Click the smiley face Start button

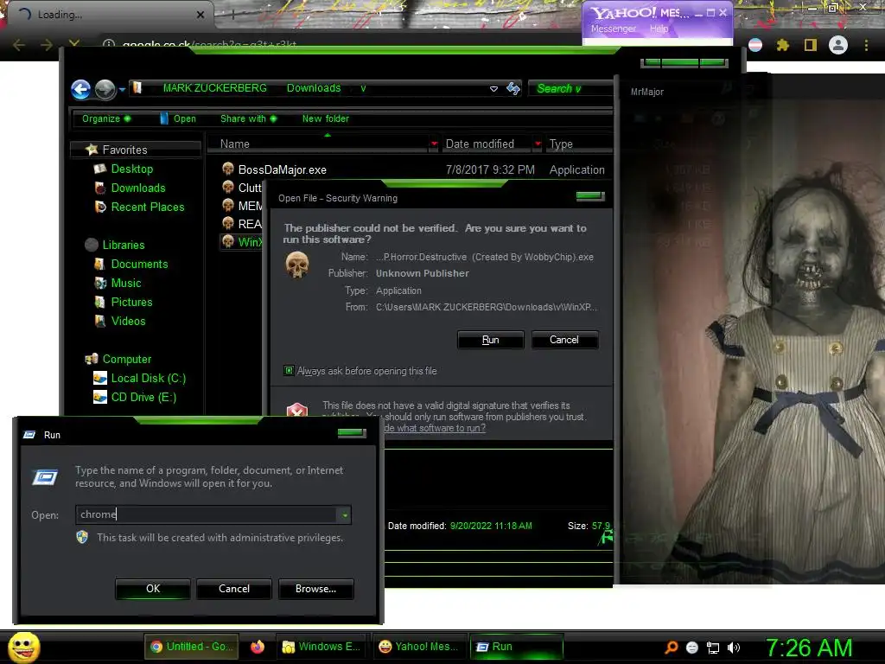23,648
